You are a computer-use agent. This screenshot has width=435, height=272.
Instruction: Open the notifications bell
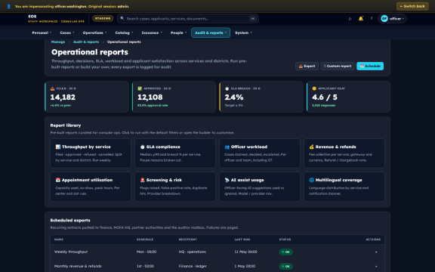tap(361, 19)
